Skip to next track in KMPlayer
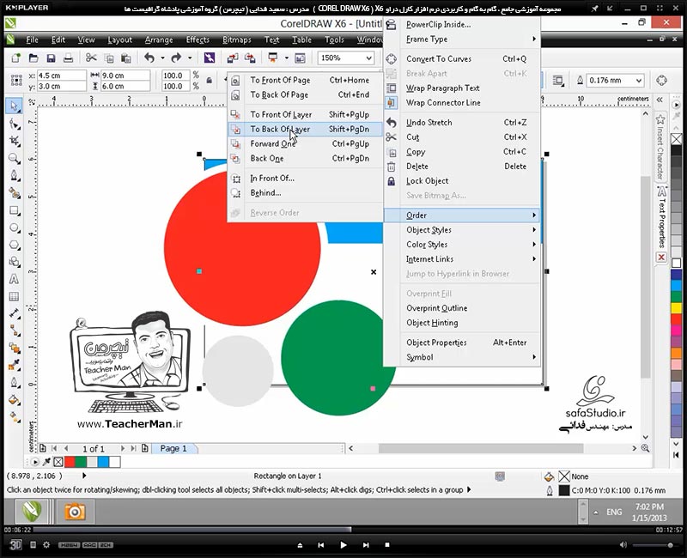687x558 pixels. (x=366, y=545)
